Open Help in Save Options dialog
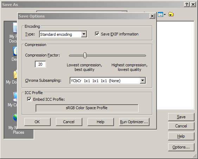The width and height of the screenshot is (198, 159). pos(101,122)
